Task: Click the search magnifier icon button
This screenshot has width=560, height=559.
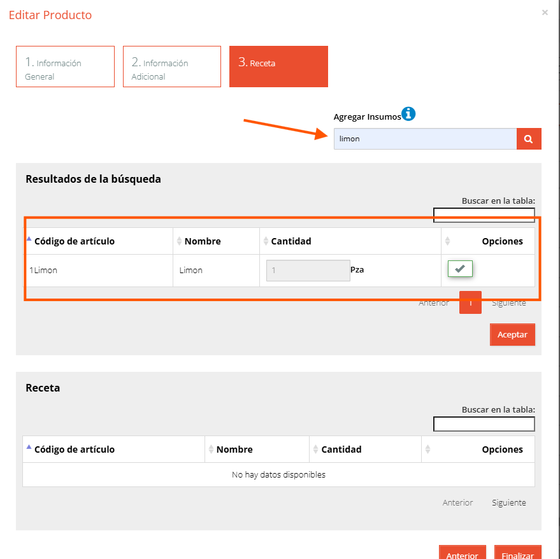Action: click(529, 139)
